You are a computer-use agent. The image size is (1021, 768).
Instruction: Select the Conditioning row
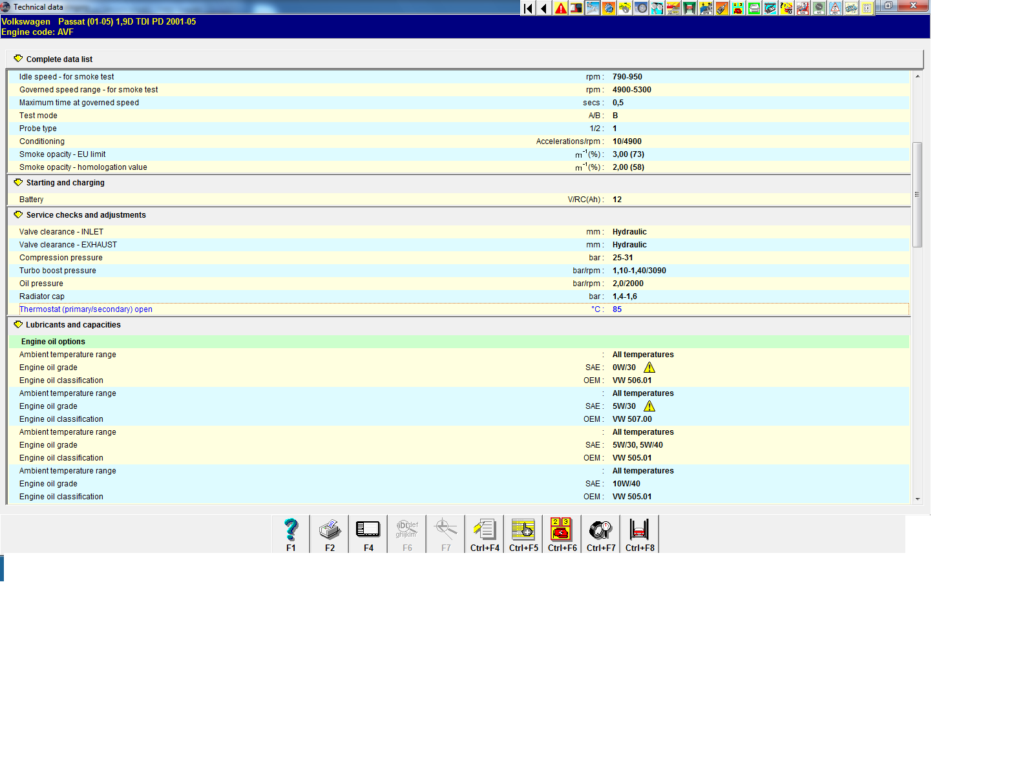pos(459,141)
